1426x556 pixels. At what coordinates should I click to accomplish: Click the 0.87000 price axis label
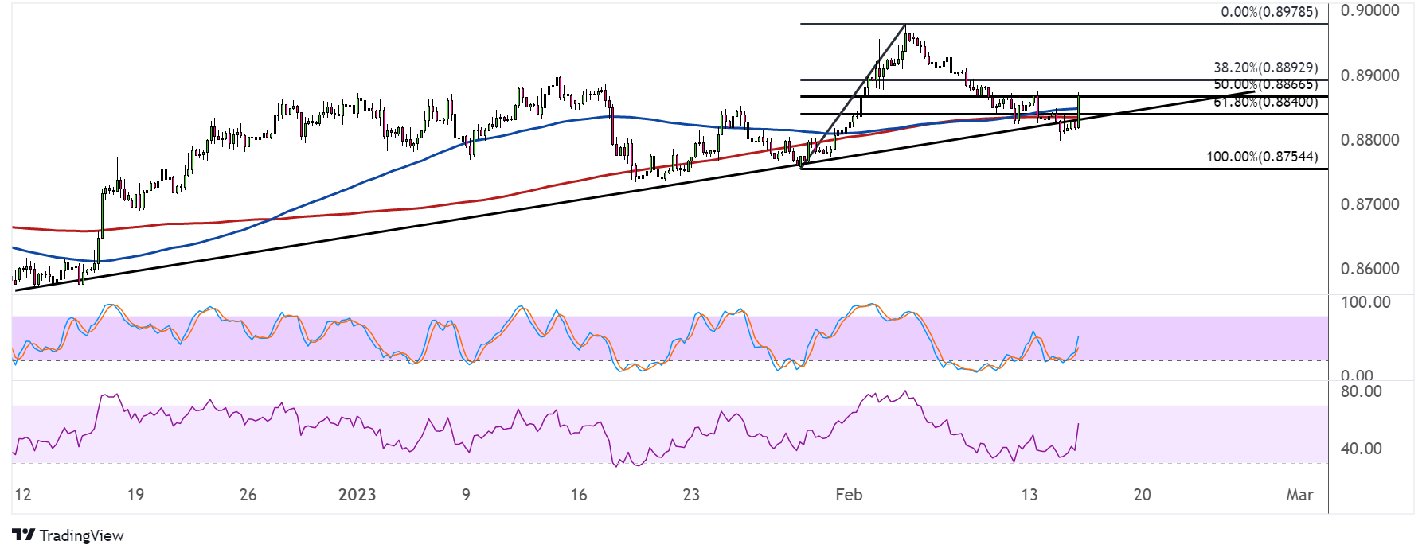point(1369,204)
